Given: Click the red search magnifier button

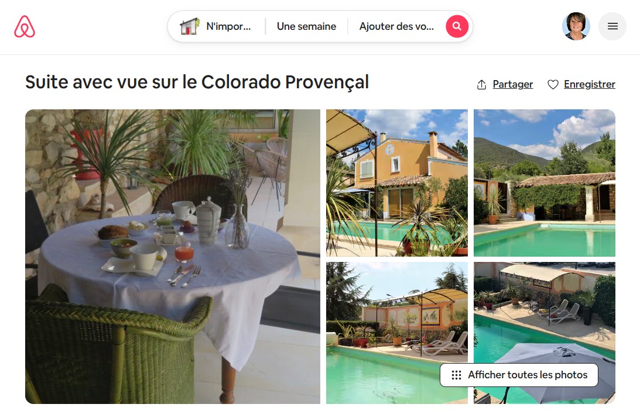Looking at the screenshot, I should [457, 26].
